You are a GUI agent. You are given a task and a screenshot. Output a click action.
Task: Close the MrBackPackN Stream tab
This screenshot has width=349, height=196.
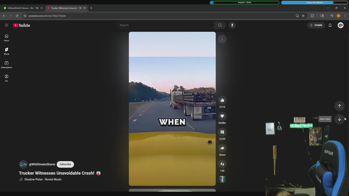pyautogui.click(x=41, y=8)
